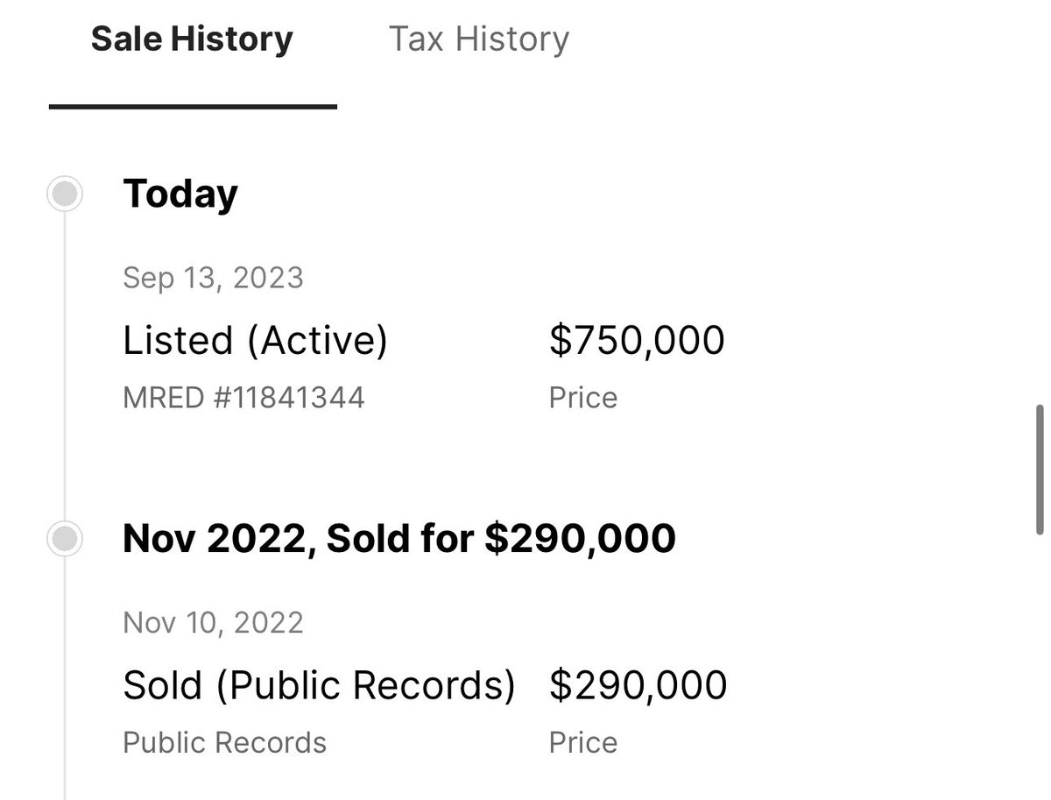Viewport: 1051px width, 800px height.
Task: Click the gray Public Records source label
Action: (x=224, y=743)
